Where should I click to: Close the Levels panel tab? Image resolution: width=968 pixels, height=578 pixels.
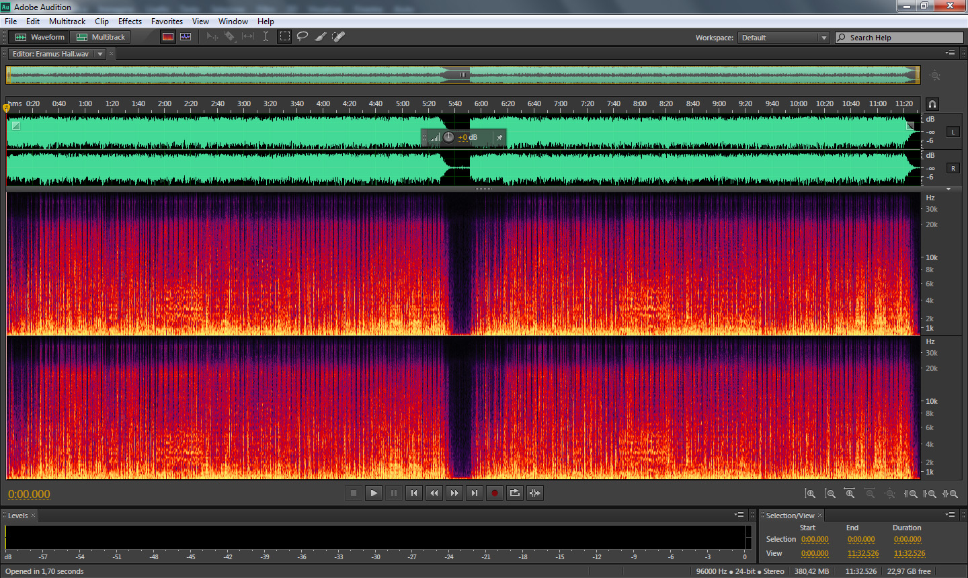point(33,515)
